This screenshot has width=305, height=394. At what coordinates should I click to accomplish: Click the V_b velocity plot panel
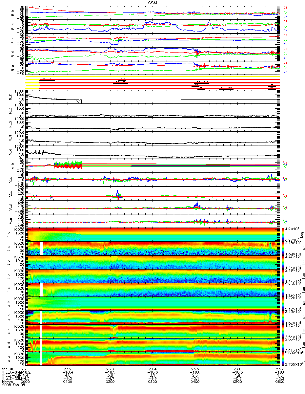coord(152,166)
